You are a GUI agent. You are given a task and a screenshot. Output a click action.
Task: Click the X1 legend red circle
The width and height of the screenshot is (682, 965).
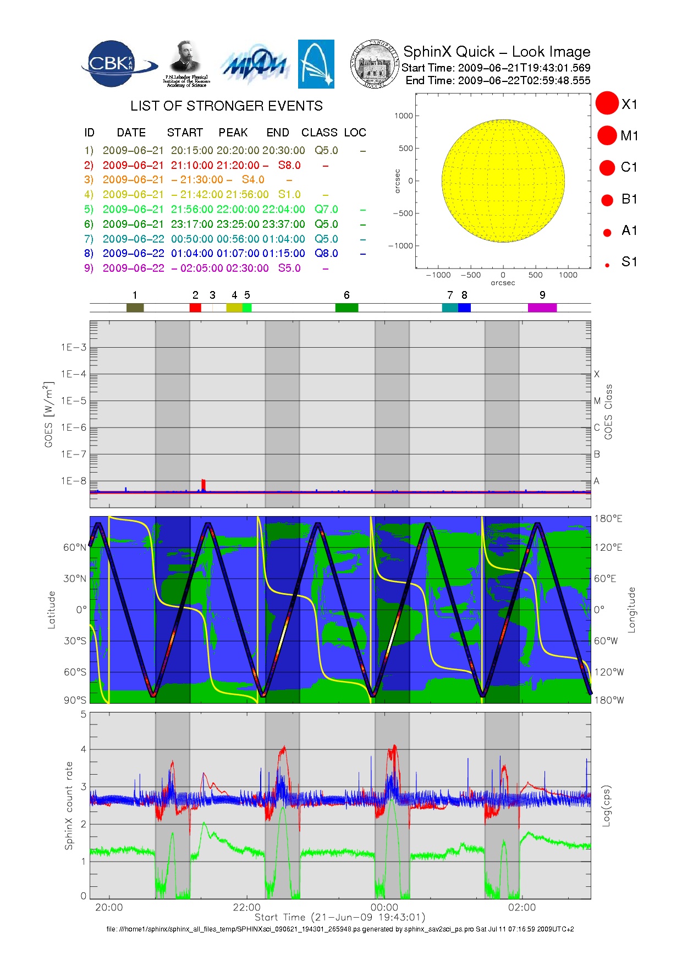point(607,103)
